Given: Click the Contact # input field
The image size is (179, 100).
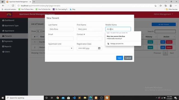Looking at the screenshot, I should [89, 39].
